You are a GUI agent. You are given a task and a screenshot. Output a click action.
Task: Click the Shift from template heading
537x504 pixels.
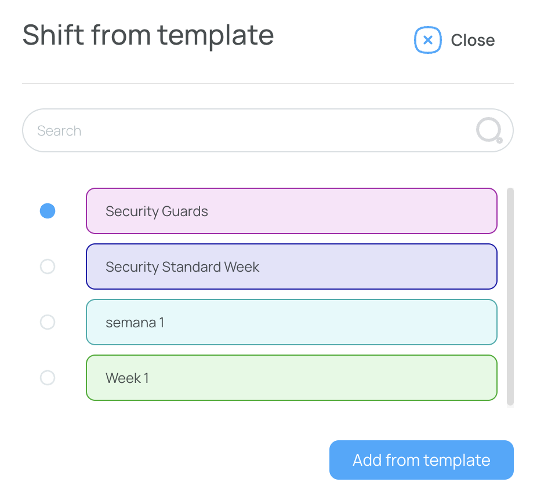point(148,35)
